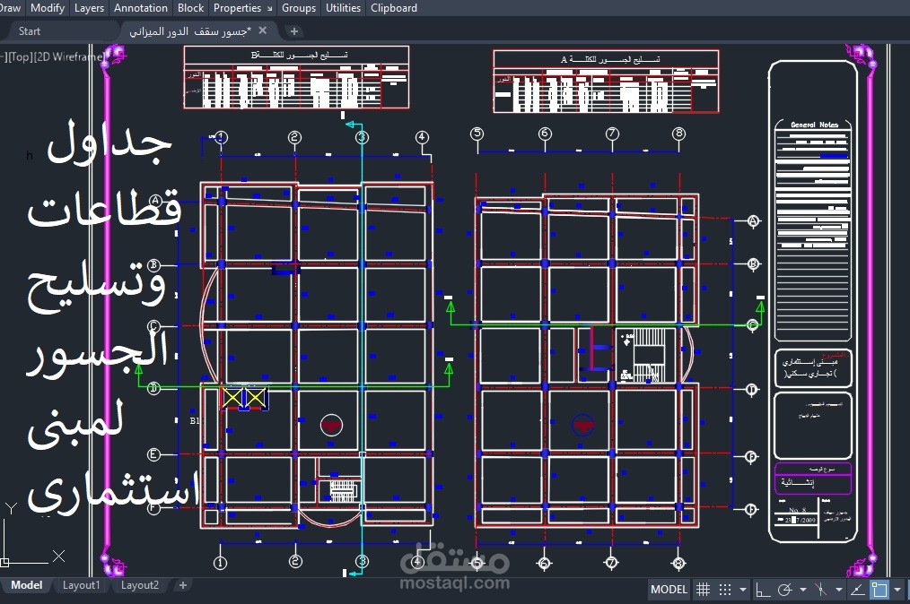
Task: Select grid bubble 4 at top of left plan
Action: click(x=422, y=137)
